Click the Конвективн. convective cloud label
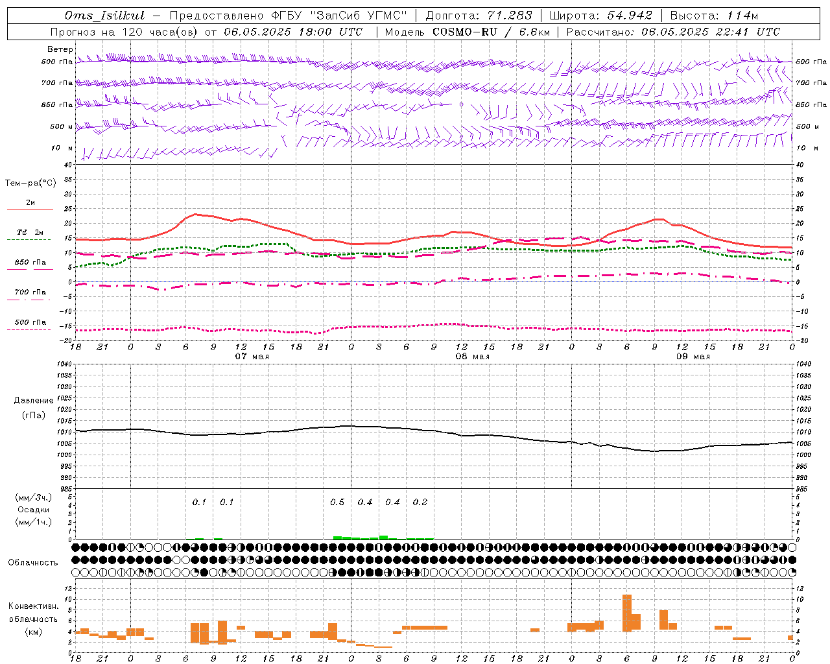 click(33, 606)
